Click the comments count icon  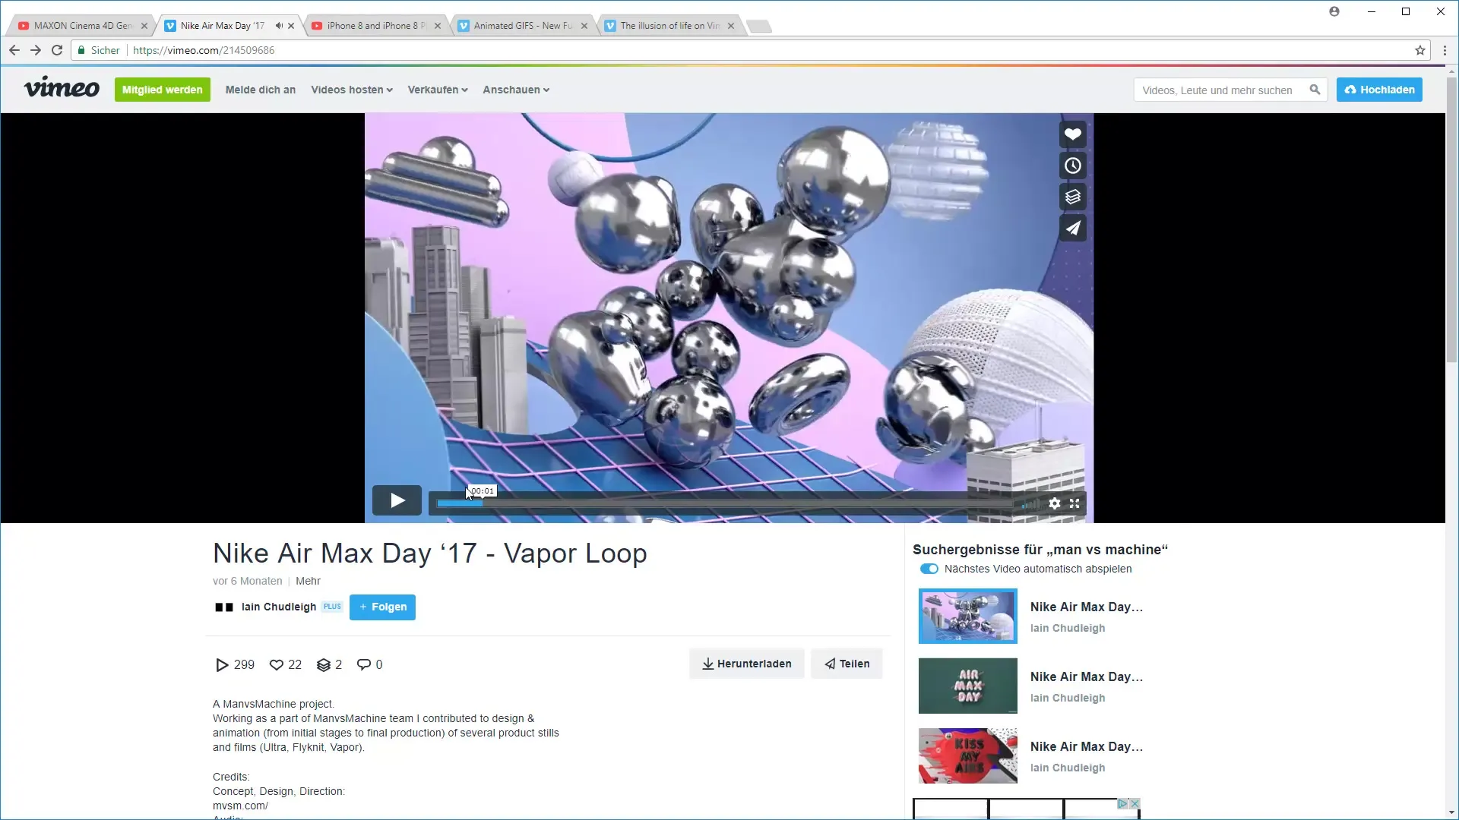coord(364,664)
